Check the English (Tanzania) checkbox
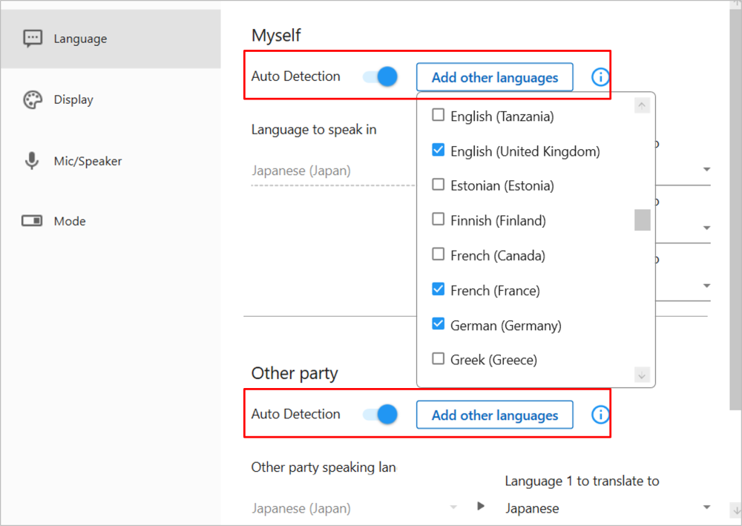Viewport: 742px width, 526px height. click(439, 115)
